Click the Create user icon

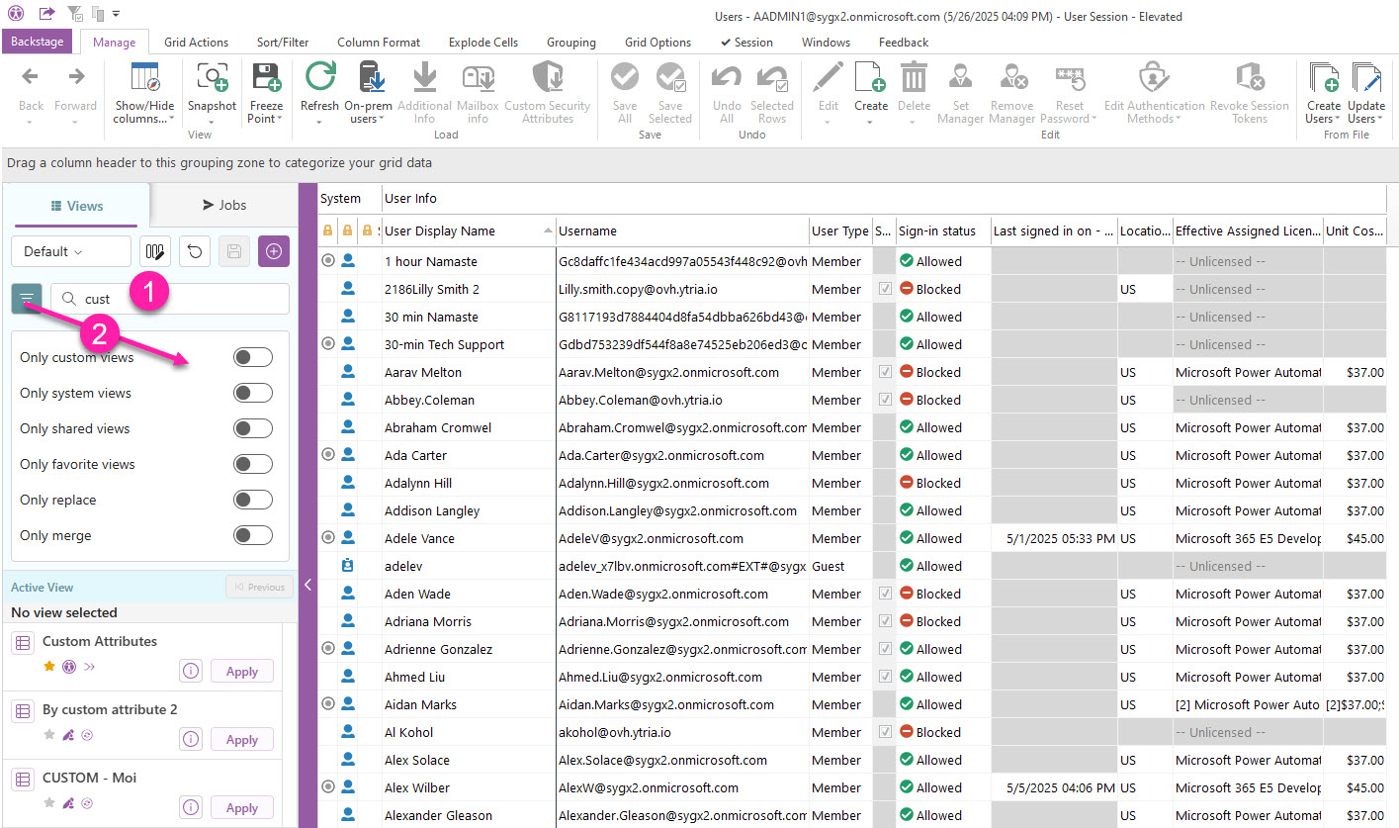tap(870, 78)
